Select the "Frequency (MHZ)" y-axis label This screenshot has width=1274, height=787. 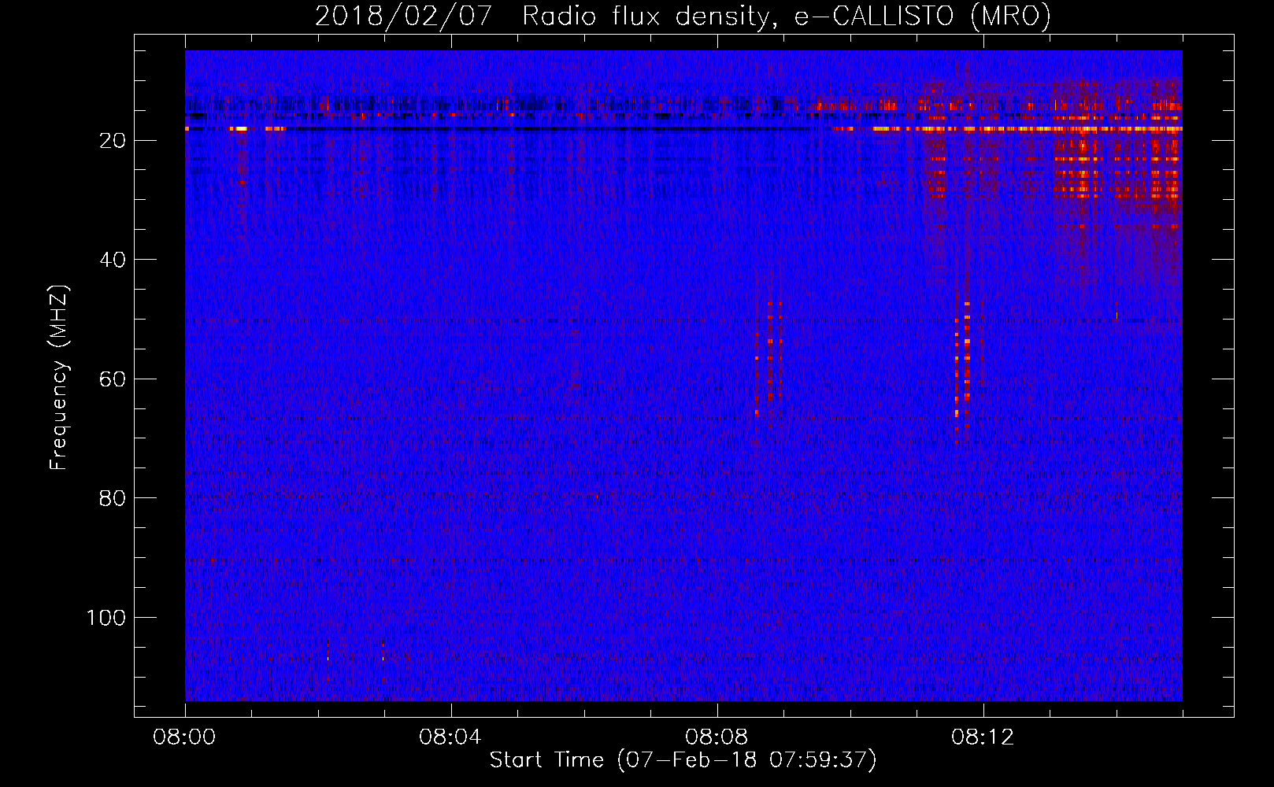coord(59,378)
